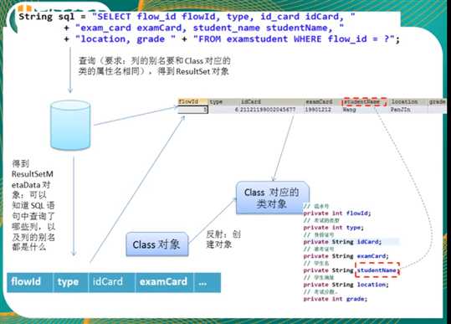Click the 'type' cell in blue metadata row
The height and width of the screenshot is (324, 451).
coord(71,282)
